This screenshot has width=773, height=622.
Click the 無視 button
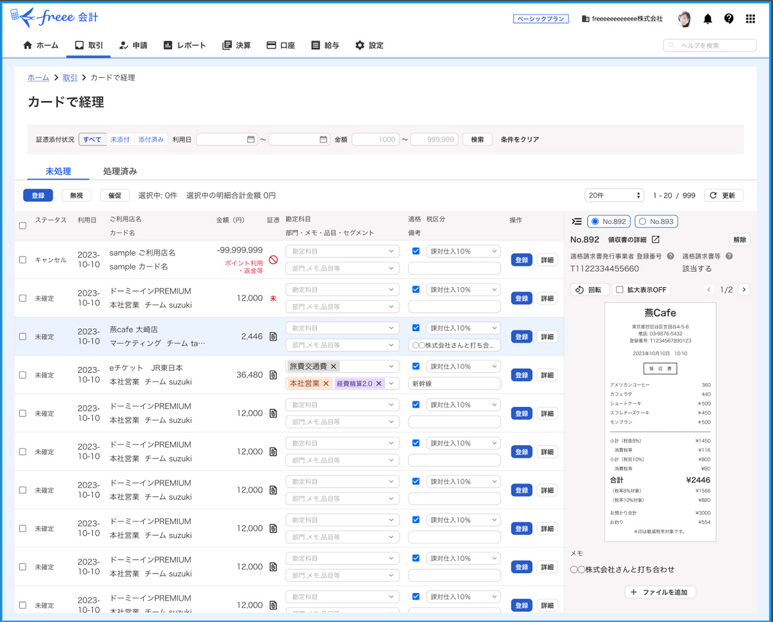coord(77,195)
